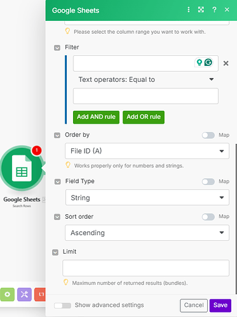Open the purple tools button
This screenshot has width=237, height=317.
pyautogui.click(x=24, y=294)
